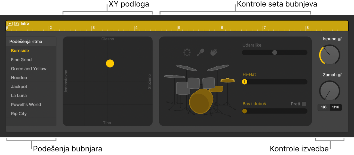354x155 pixels.
Task: Select the 1/8 swing resolution
Action: pyautogui.click(x=324, y=107)
